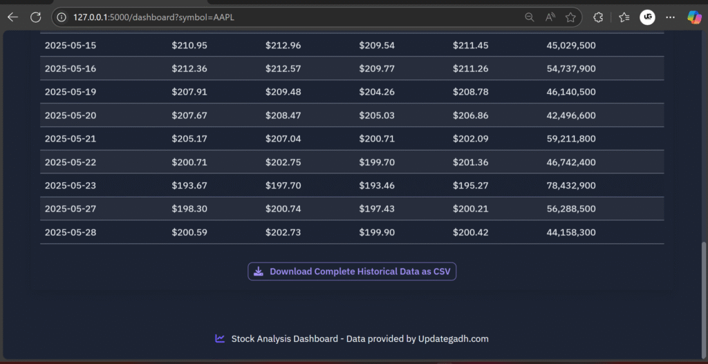Screen dimensions: 708x364
Task: Select the date cell 2025-05-20
Action: [71, 115]
